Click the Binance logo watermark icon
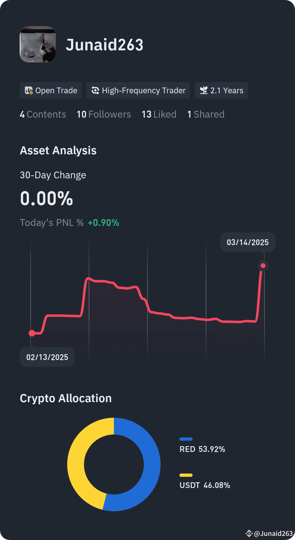This screenshot has height=540, width=295. pyautogui.click(x=249, y=533)
